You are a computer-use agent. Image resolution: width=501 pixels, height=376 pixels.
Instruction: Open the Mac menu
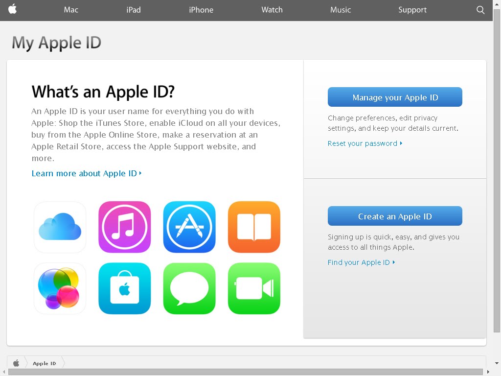tap(71, 10)
